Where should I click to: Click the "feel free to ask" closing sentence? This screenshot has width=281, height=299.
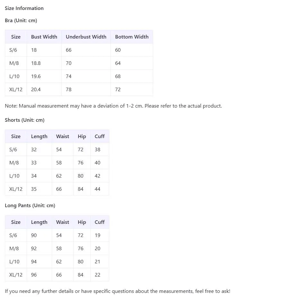(x=118, y=292)
